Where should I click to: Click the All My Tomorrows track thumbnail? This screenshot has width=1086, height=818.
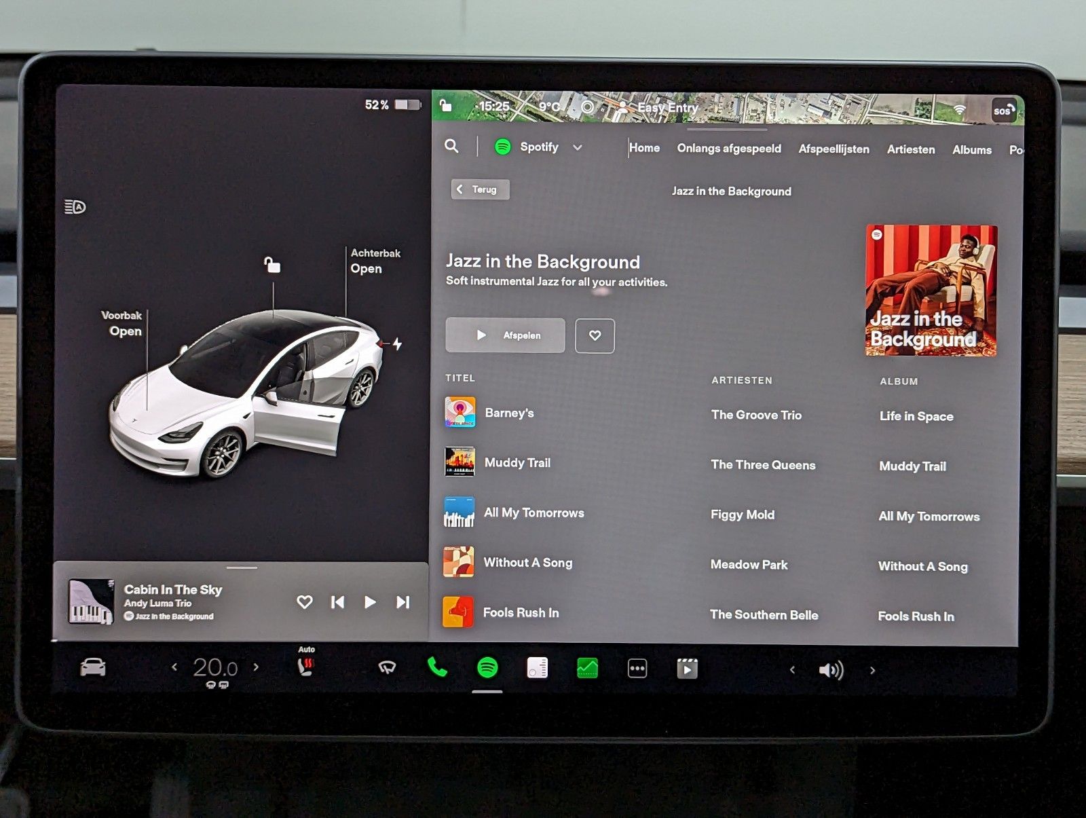click(x=459, y=512)
